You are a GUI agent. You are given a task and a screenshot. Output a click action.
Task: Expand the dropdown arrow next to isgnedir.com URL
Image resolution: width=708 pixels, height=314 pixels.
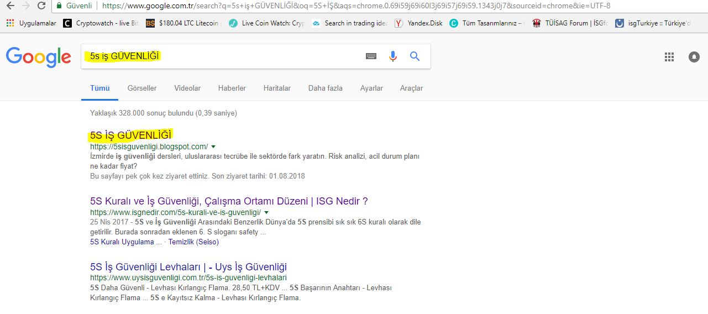[266, 212]
